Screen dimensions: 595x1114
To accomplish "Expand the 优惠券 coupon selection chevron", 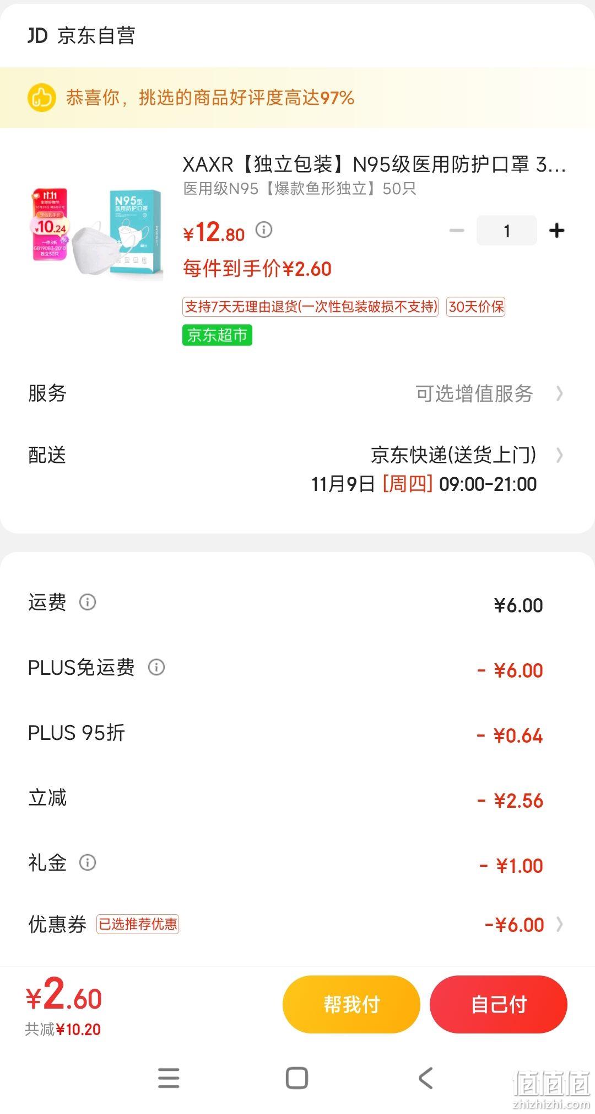I will click(x=560, y=924).
